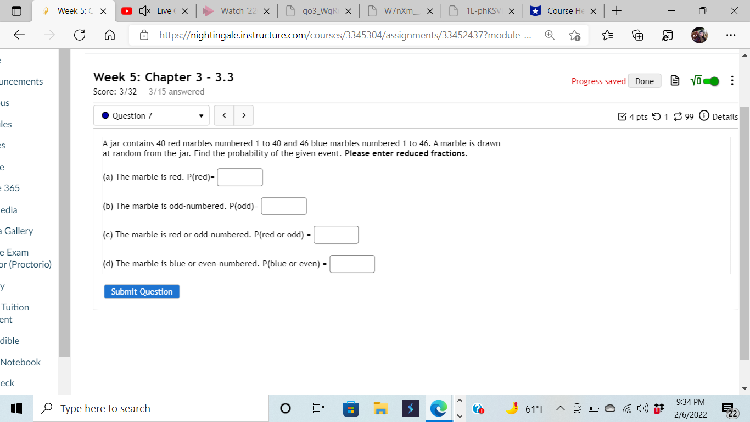Image resolution: width=750 pixels, height=422 pixels.
Task: Open the three-dot assignment options menu
Action: (732, 81)
